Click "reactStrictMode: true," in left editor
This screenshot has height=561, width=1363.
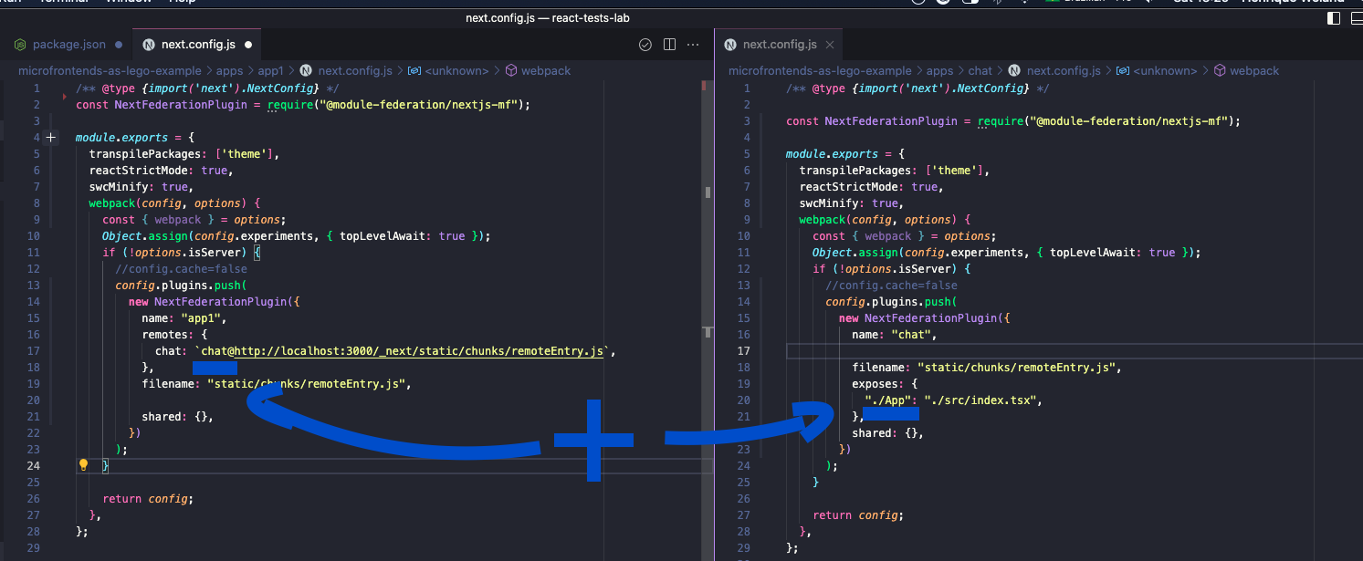click(x=161, y=171)
